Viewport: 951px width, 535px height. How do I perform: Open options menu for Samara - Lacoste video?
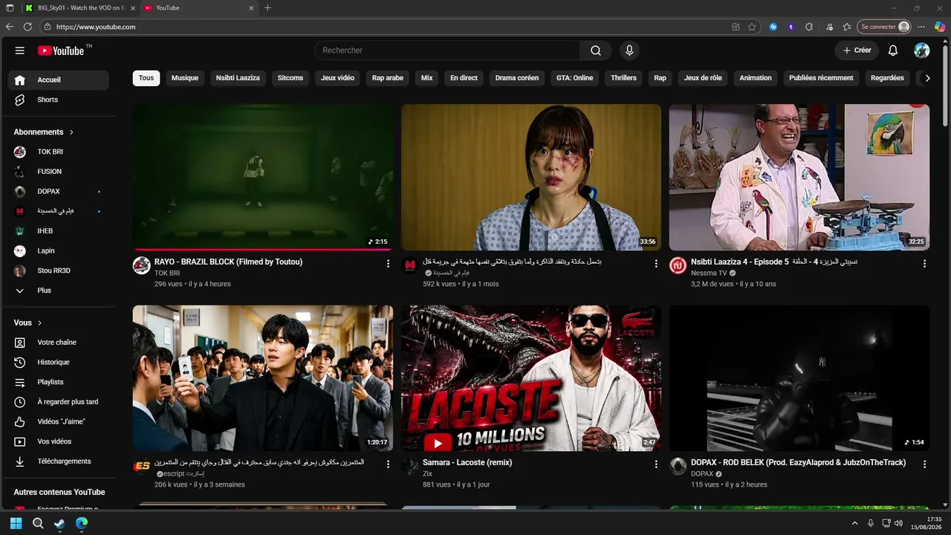(656, 464)
